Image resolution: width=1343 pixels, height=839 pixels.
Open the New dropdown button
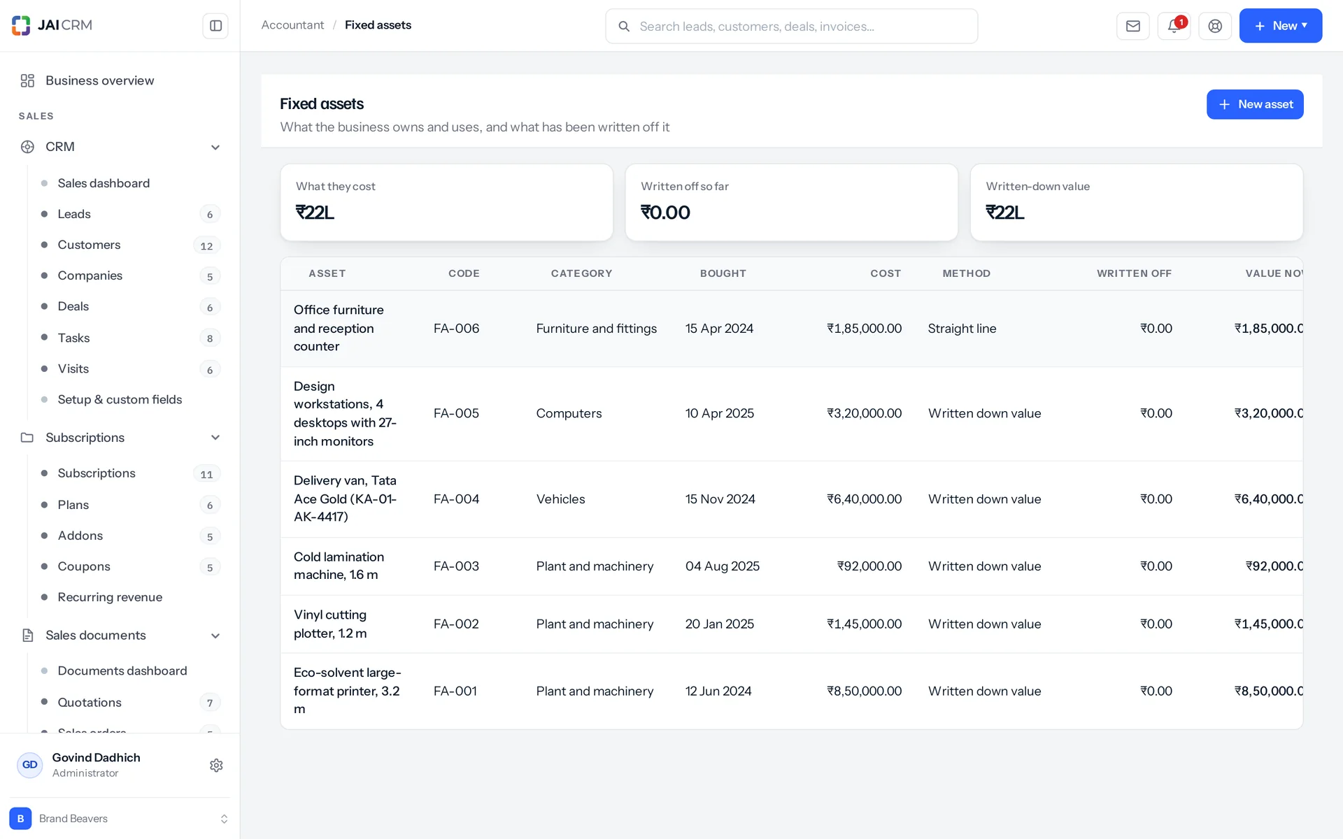1280,26
